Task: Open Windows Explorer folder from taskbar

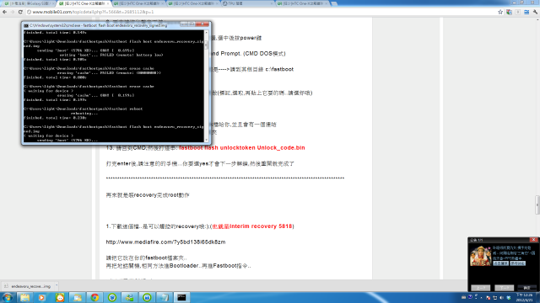Action: [x=24, y=297]
